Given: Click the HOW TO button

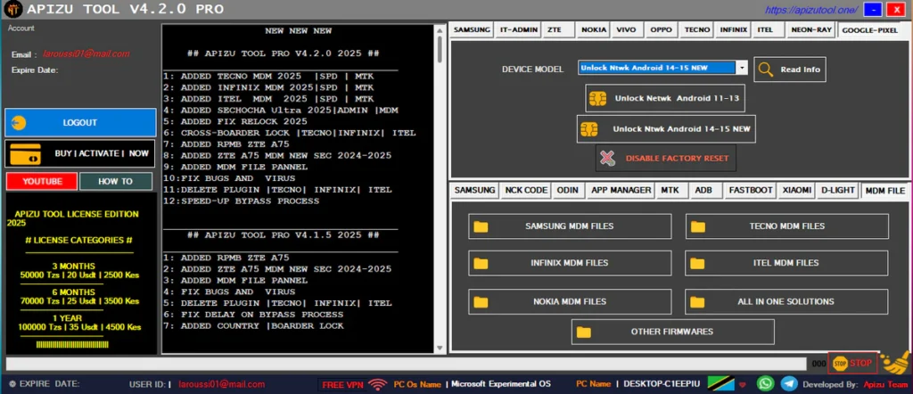Looking at the screenshot, I should [x=115, y=182].
